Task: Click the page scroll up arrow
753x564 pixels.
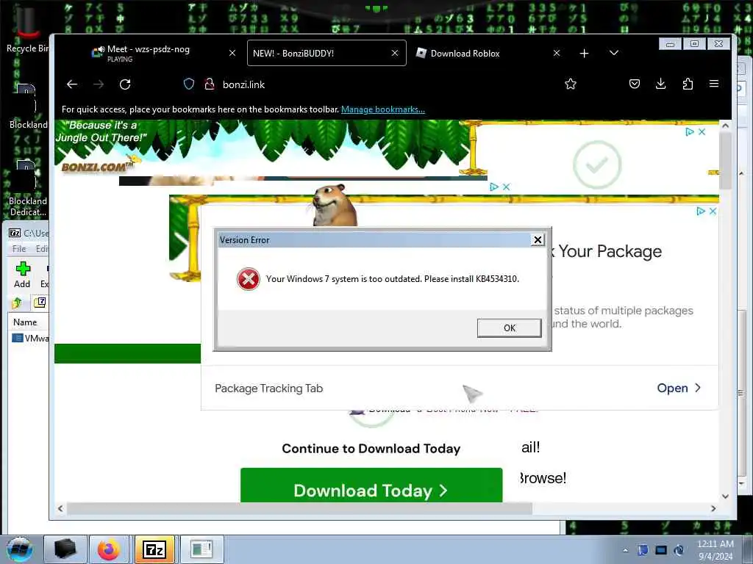Action: [x=725, y=126]
